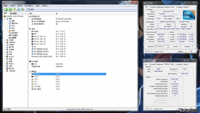
Task: Open About tab in upper CPU-Z window
Action: click(186, 7)
